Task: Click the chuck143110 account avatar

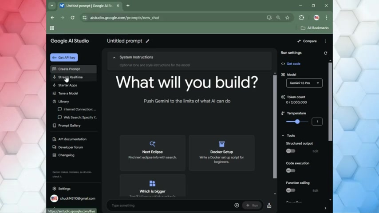Action: (54, 198)
